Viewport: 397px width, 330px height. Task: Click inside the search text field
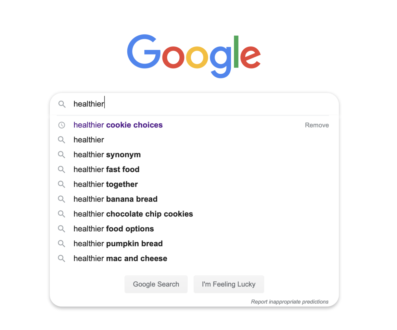point(200,104)
